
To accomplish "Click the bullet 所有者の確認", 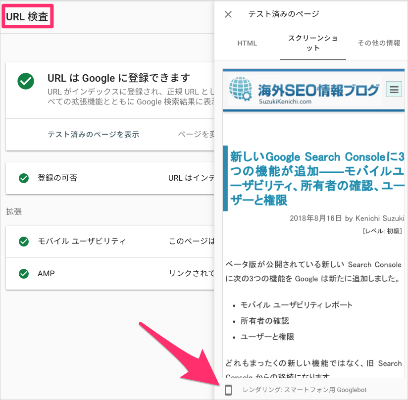I will pyautogui.click(x=264, y=321).
